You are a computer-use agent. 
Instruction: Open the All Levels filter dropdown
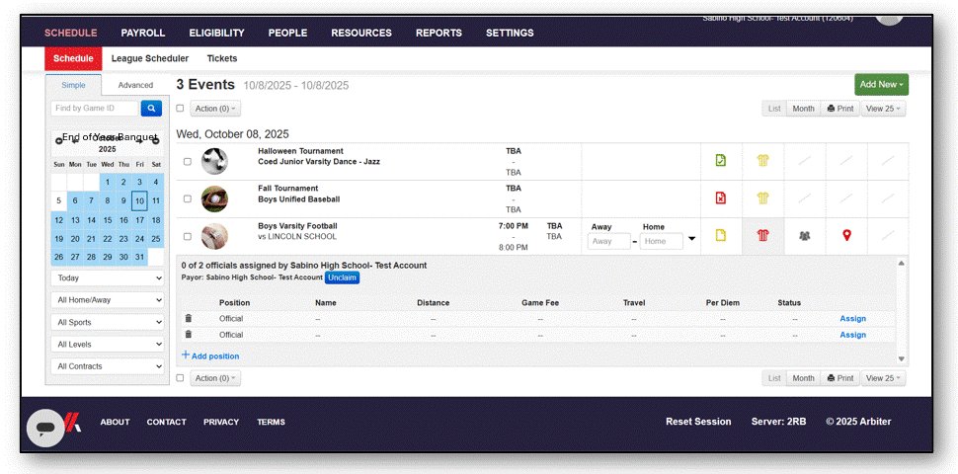coord(108,345)
